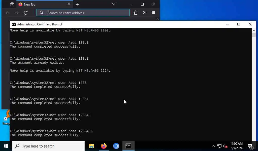Go forward in Firefox
This screenshot has height=151, width=258.
pos(16,13)
